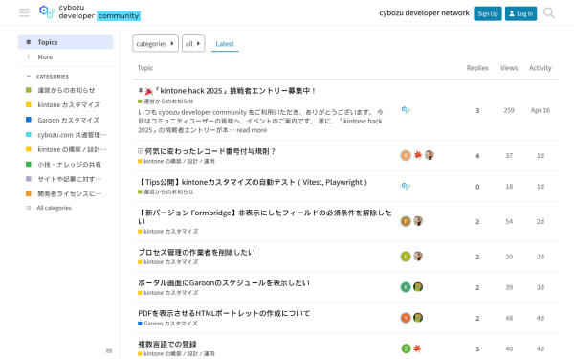Open ポータル画面にGaroonのスケジュール topic
Viewport: 574px width, 359px height.
pos(224,282)
